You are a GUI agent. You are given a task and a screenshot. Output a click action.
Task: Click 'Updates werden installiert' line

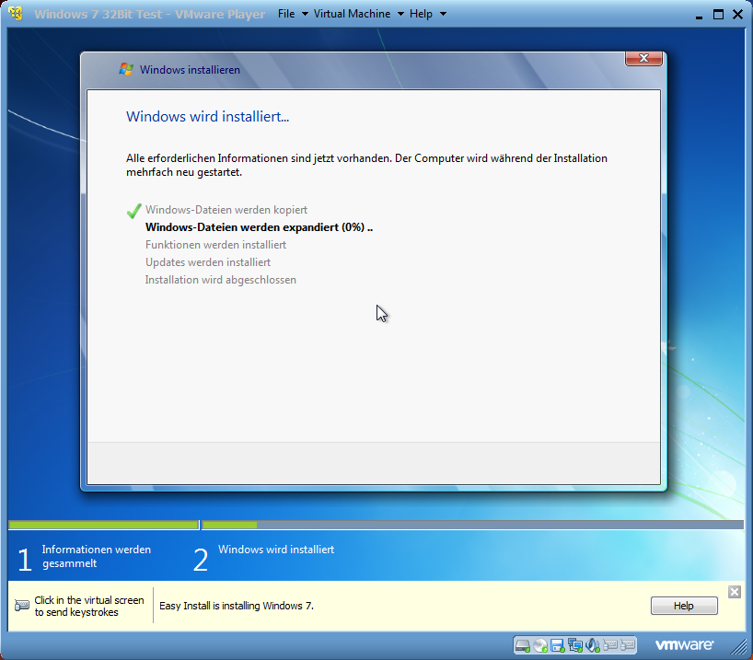208,262
